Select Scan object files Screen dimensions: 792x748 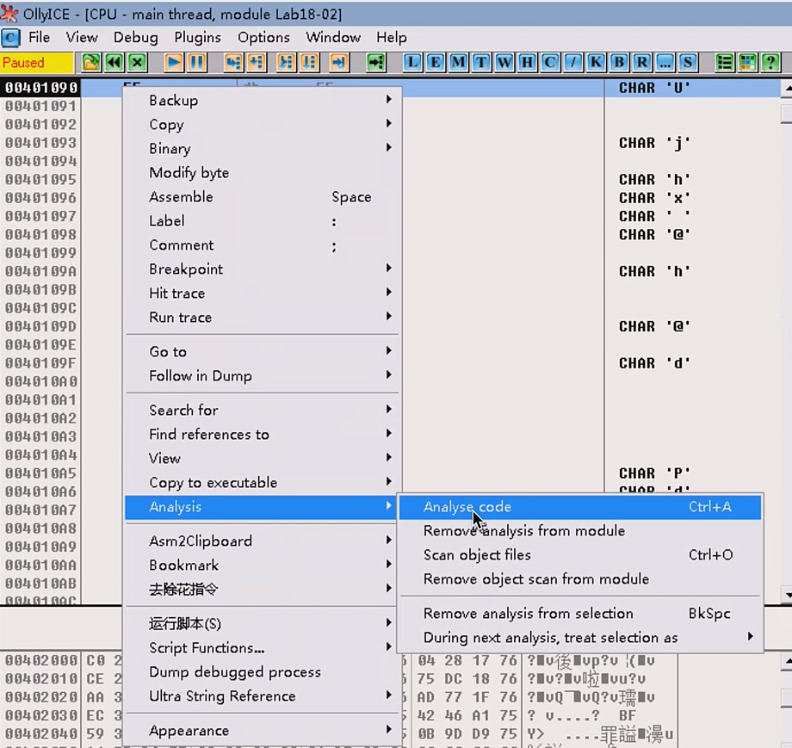(580, 555)
